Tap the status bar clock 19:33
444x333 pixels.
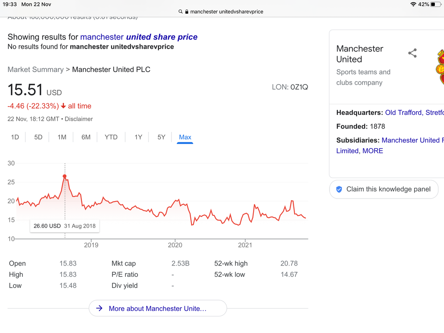click(x=10, y=4)
